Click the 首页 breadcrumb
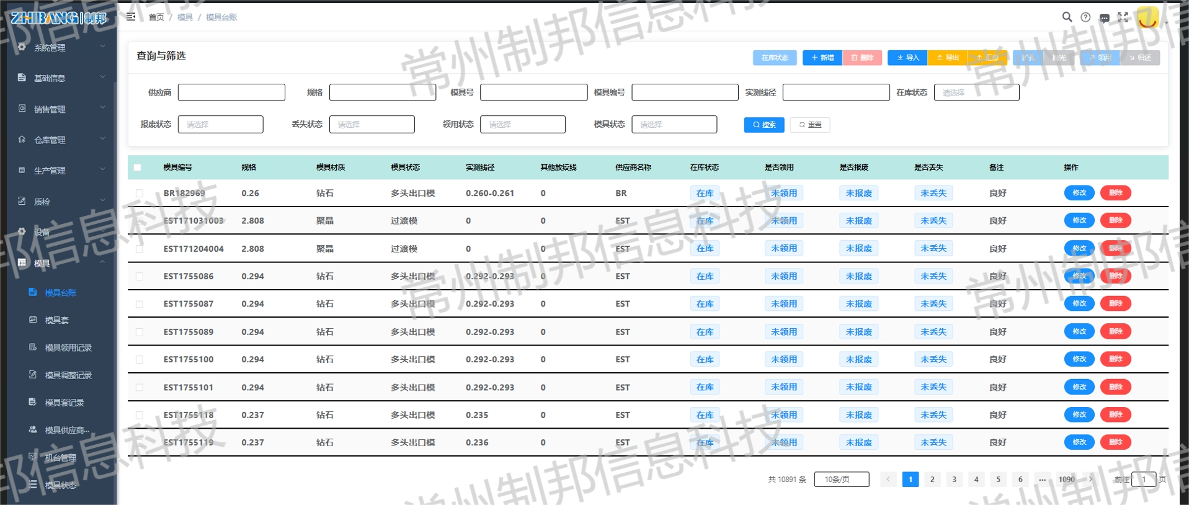Viewport: 1189px width, 505px height. click(156, 17)
